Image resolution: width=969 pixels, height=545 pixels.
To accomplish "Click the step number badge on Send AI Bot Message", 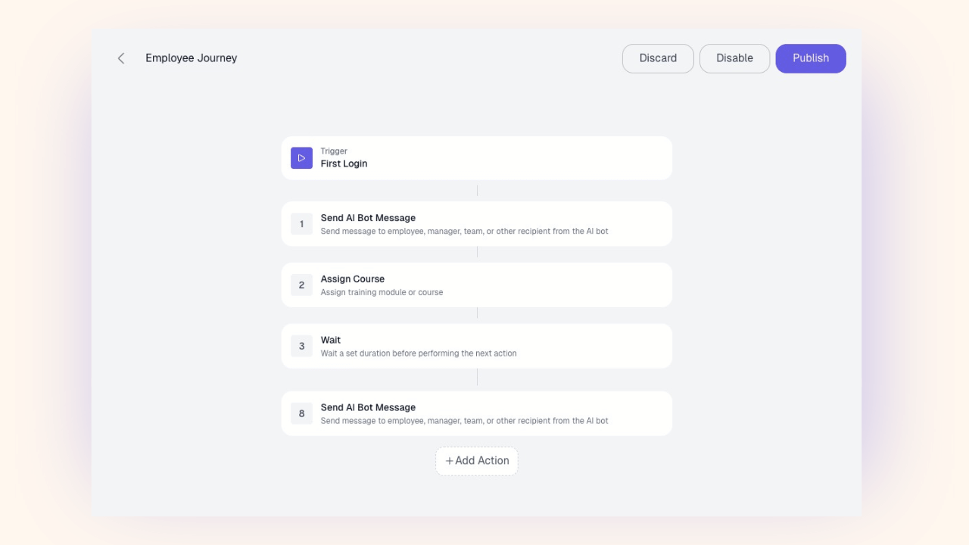I will (301, 223).
